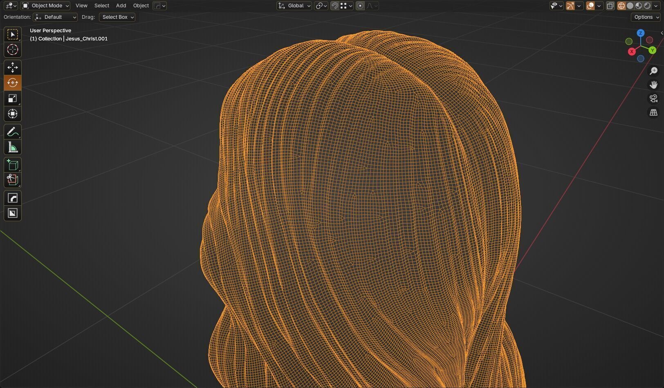
Task: Activate the 3D Cursor tool
Action: pyautogui.click(x=13, y=50)
